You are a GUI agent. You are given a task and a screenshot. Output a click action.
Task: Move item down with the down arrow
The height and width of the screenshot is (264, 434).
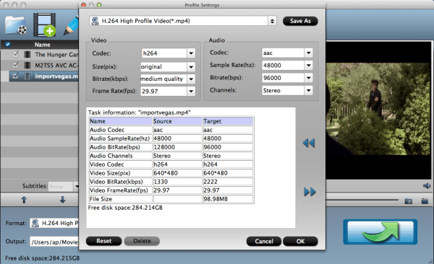pyautogui.click(x=62, y=200)
